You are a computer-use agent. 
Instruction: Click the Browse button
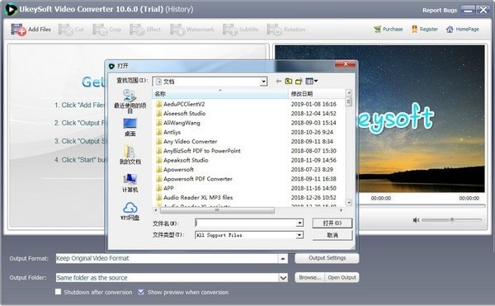click(x=310, y=278)
